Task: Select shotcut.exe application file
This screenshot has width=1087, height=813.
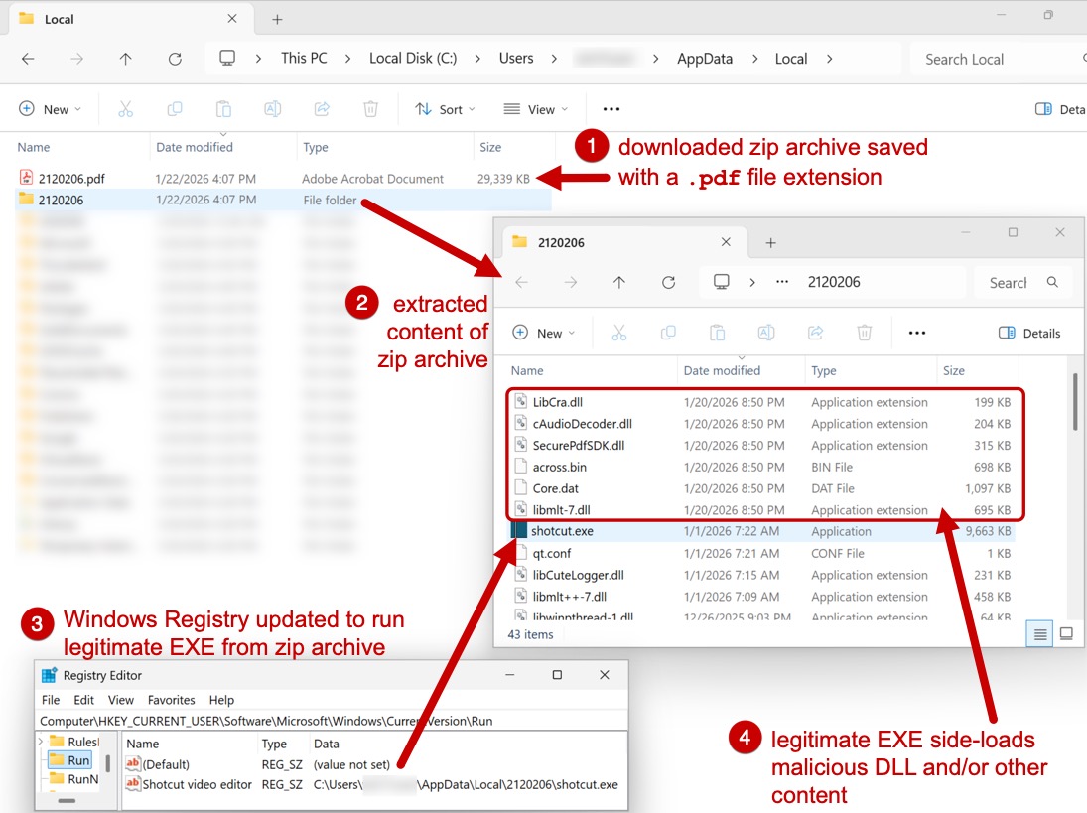Action: tap(562, 532)
